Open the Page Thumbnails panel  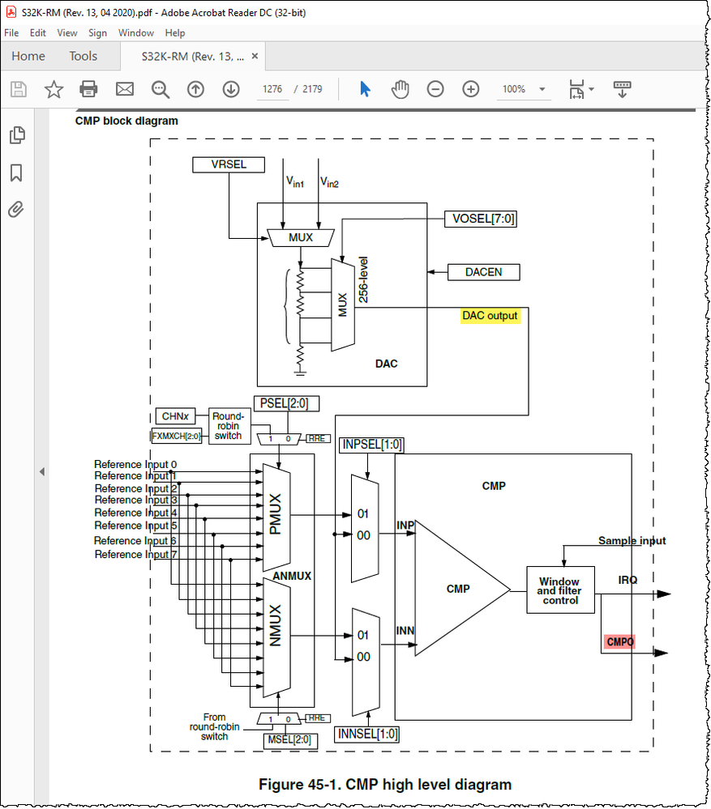[x=17, y=135]
